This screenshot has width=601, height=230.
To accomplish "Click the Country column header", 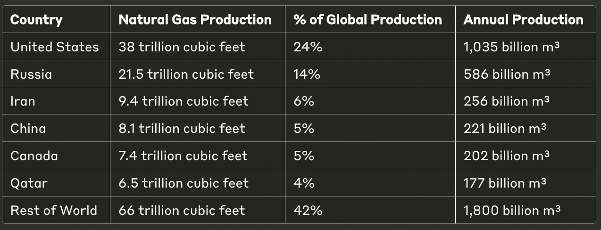I will tap(36, 20).
